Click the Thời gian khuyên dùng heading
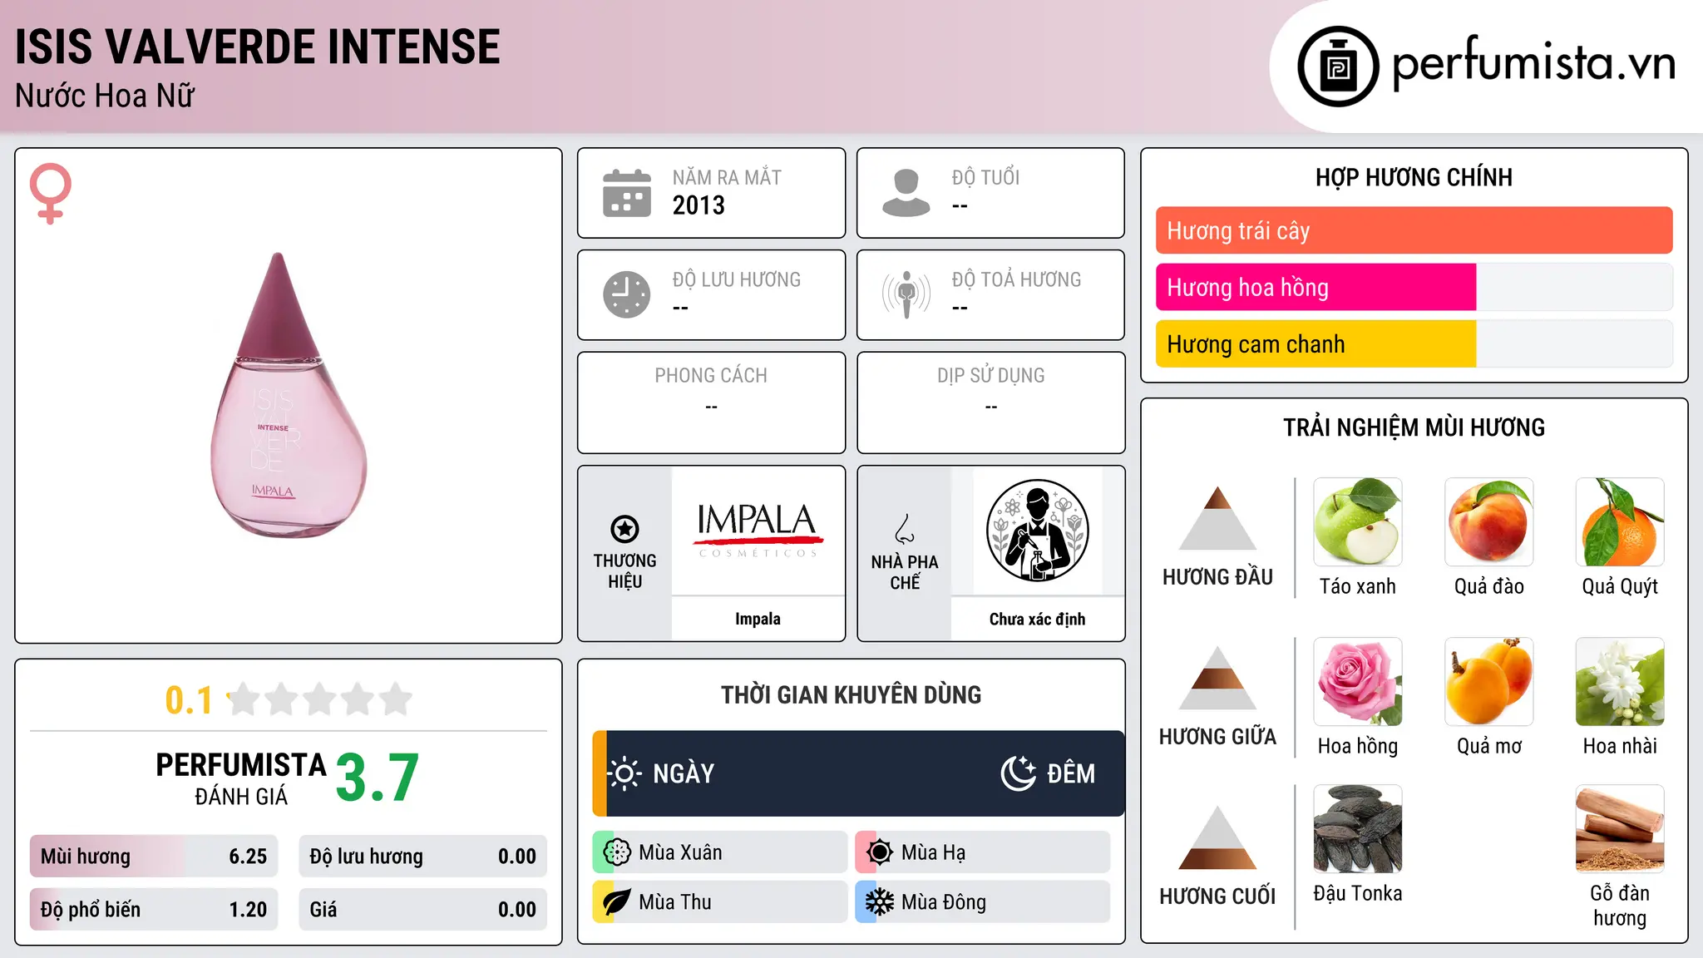The width and height of the screenshot is (1703, 958). (x=851, y=694)
